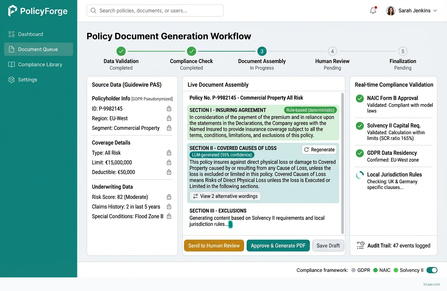The image size is (447, 291).
Task: Click the Audit Trail icon
Action: point(360,245)
